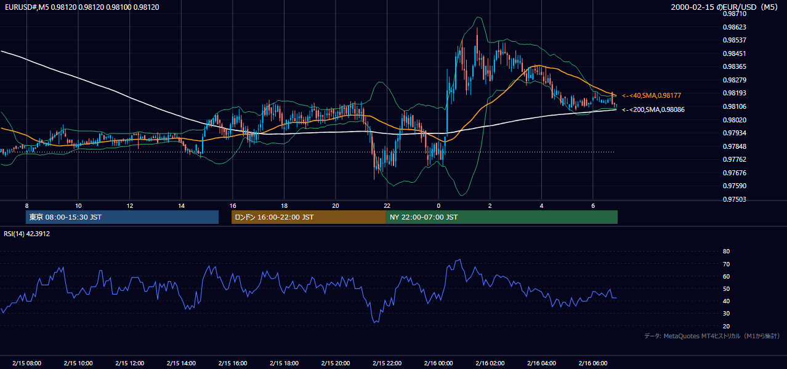Click RSI scale level 40
The height and width of the screenshot is (369, 787).
click(727, 301)
